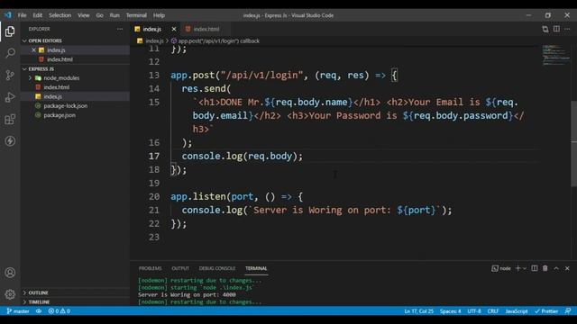Open the Accounts icon in activity bar
The image size is (577, 324).
pos(10,273)
